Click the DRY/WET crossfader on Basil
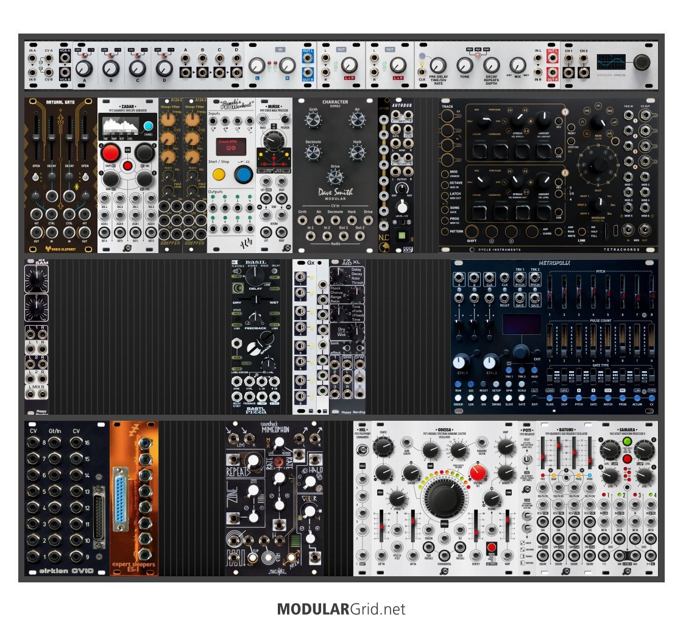 257,299
